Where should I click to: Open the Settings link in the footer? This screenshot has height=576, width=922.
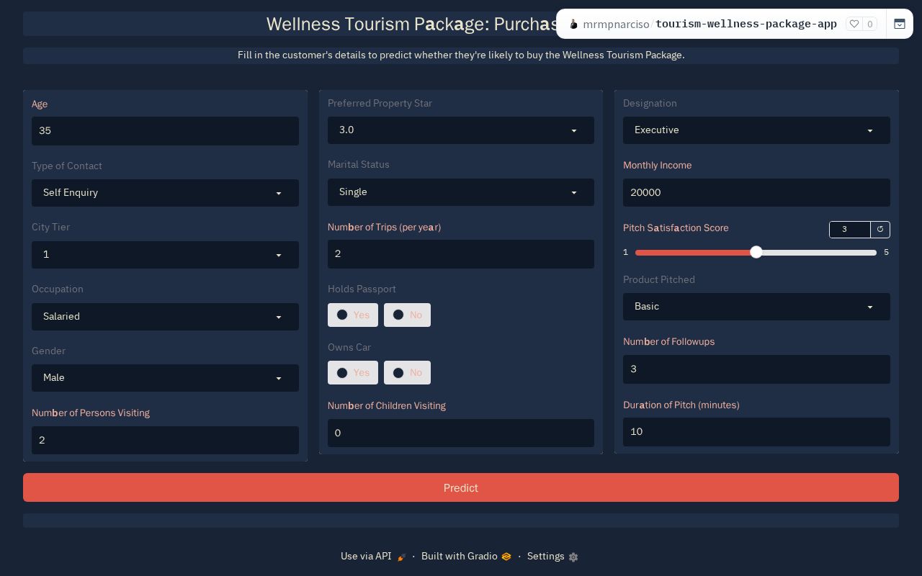pos(552,556)
